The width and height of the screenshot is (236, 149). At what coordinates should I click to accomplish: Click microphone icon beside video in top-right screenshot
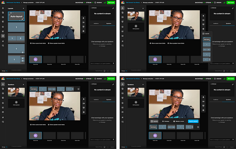coord(203,16)
